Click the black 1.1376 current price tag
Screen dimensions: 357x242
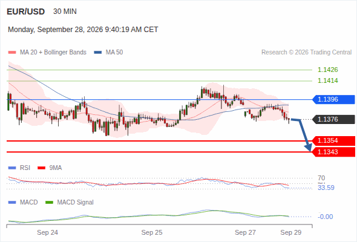click(333, 119)
